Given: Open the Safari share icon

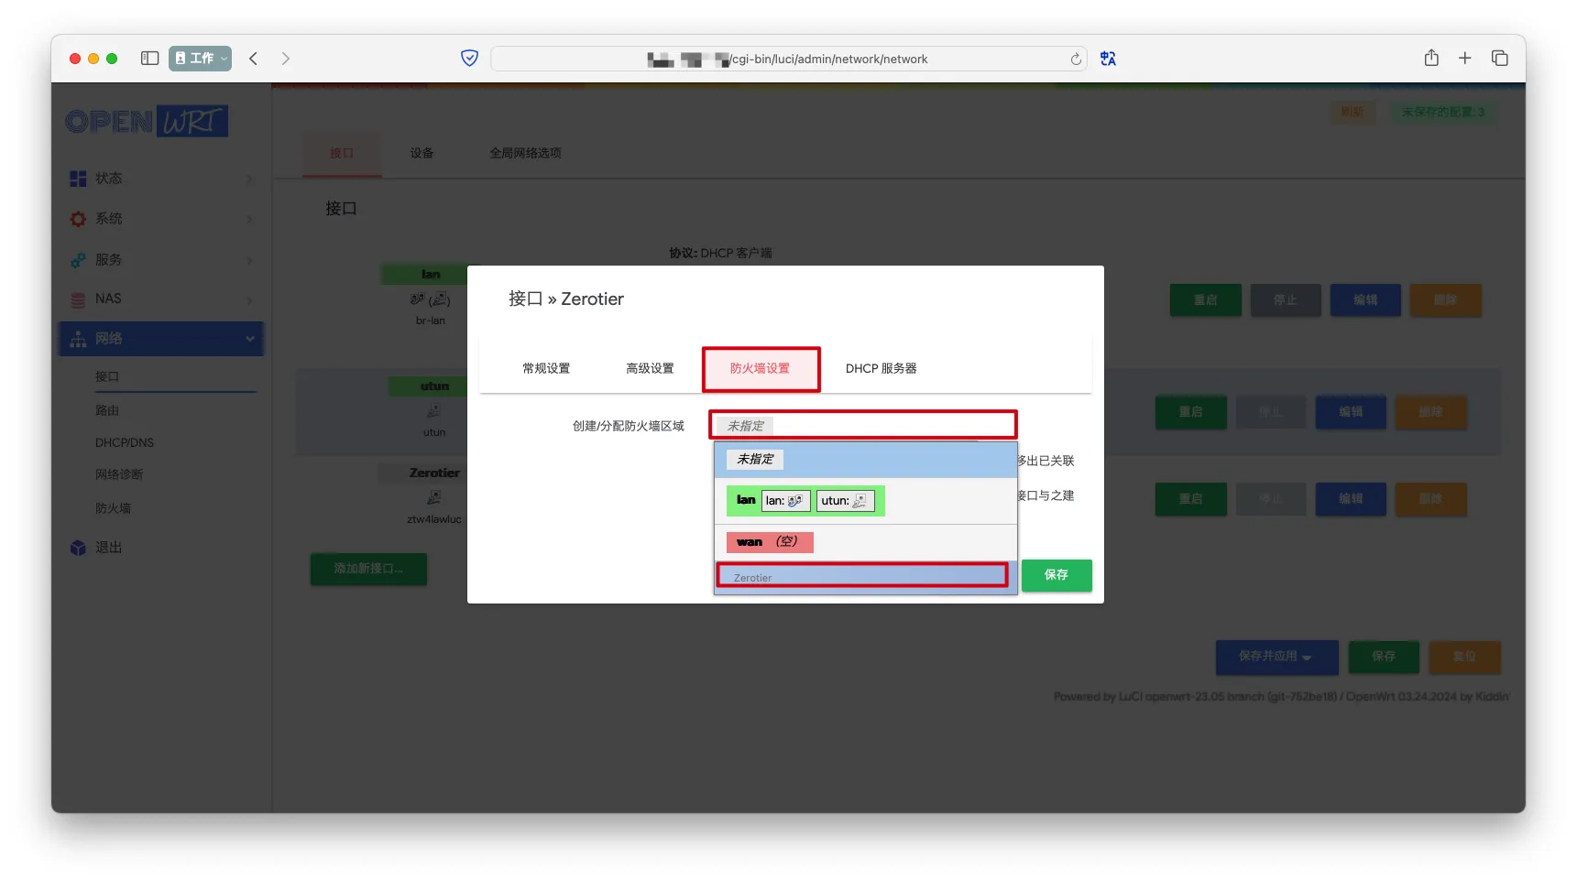Looking at the screenshot, I should tap(1431, 59).
